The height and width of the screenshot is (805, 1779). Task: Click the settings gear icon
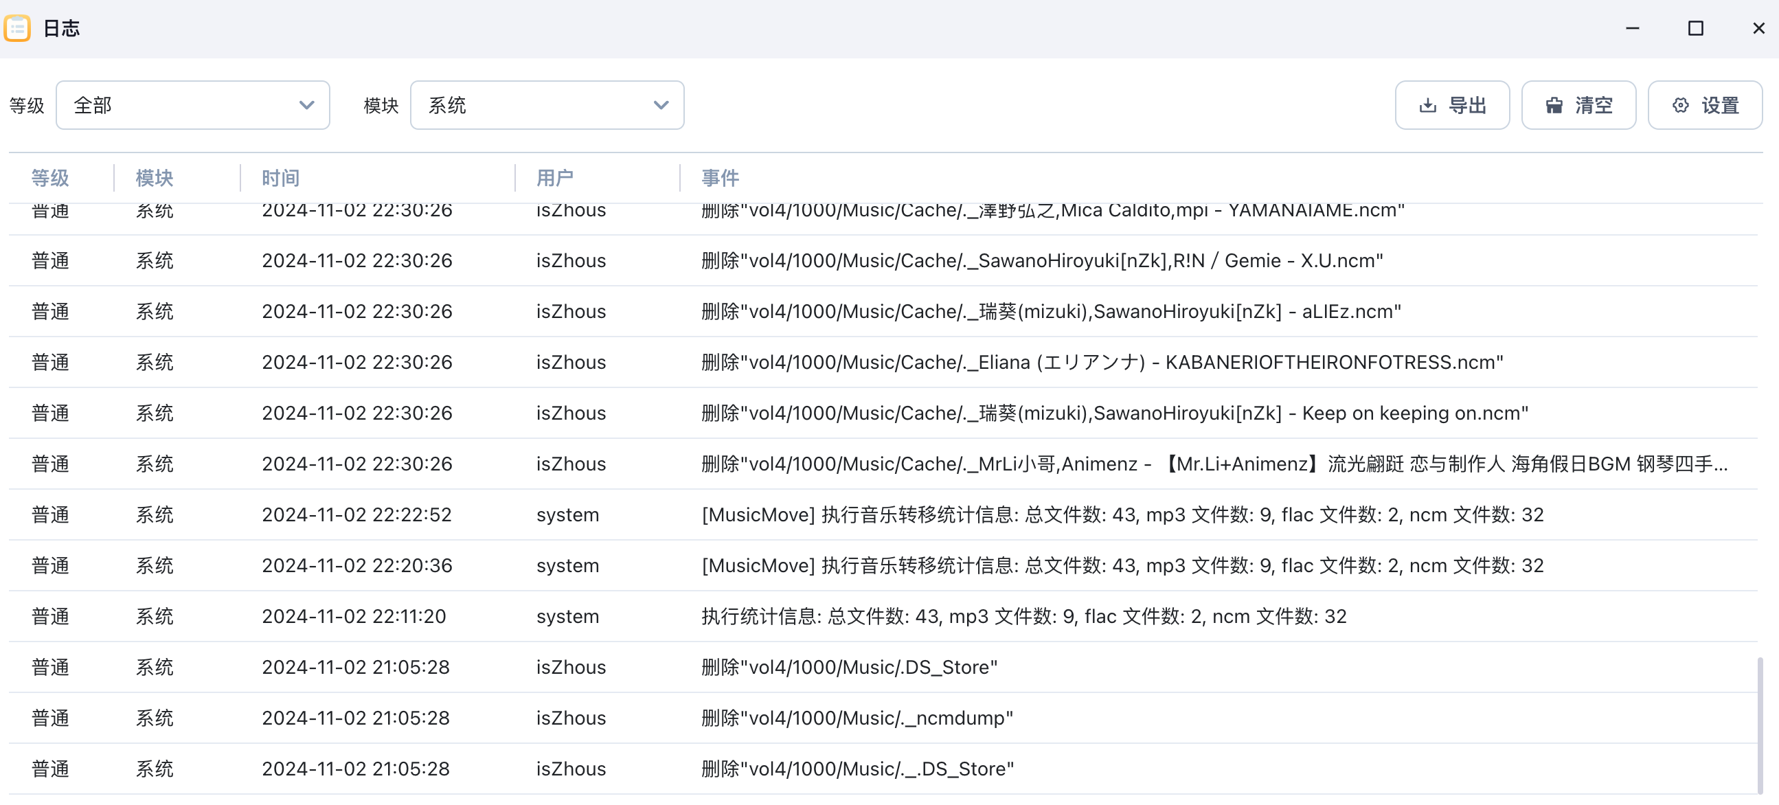click(1680, 106)
